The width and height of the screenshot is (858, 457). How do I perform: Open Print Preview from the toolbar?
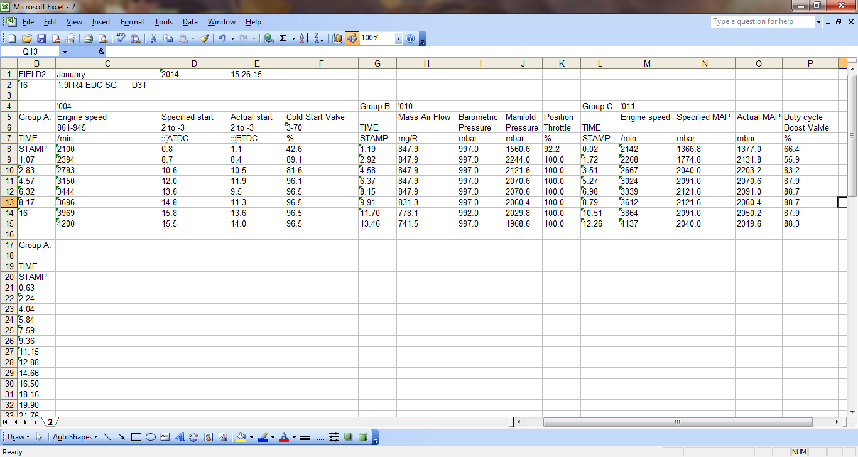[102, 38]
